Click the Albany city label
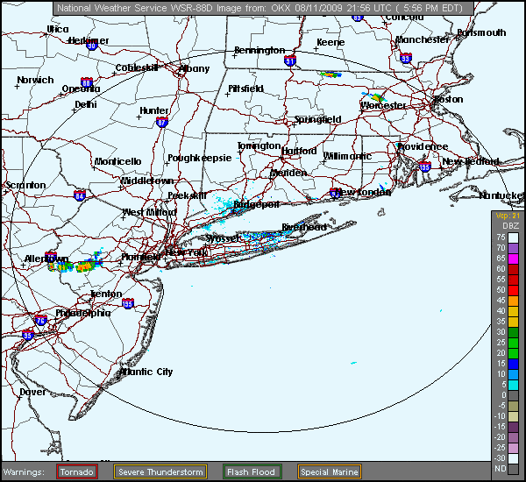This screenshot has width=526, height=482. pyautogui.click(x=195, y=68)
